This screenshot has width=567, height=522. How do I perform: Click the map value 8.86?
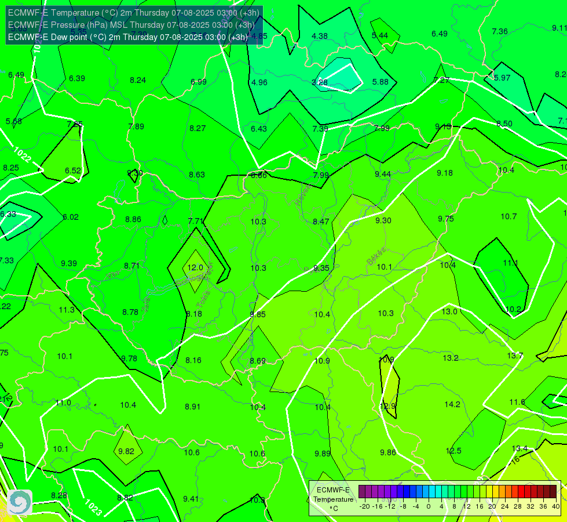click(133, 219)
